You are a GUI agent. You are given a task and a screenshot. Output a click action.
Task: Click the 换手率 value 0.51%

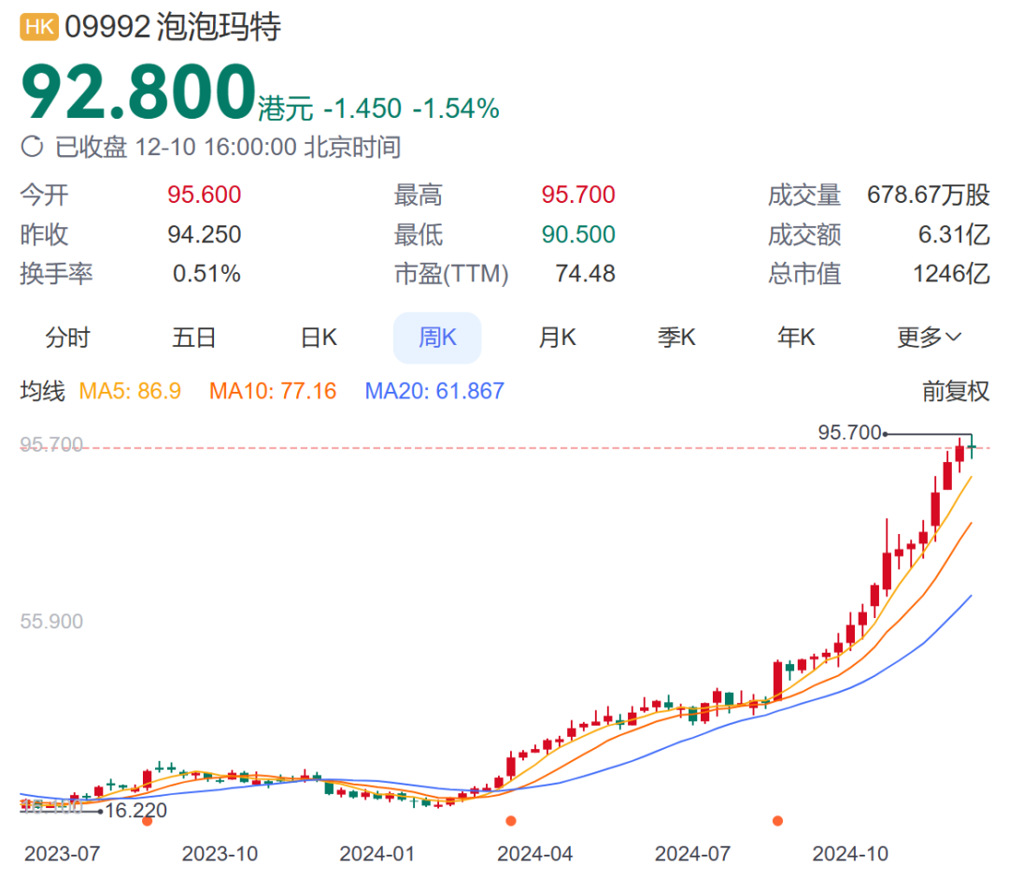tap(206, 274)
